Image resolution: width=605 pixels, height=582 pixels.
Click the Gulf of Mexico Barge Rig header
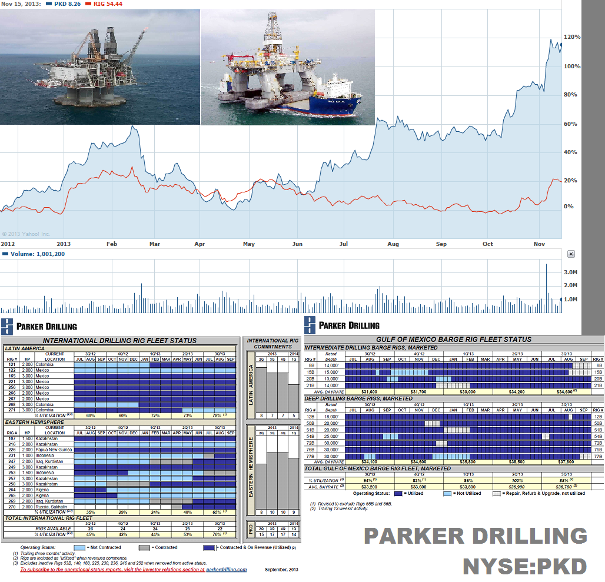pyautogui.click(x=453, y=339)
